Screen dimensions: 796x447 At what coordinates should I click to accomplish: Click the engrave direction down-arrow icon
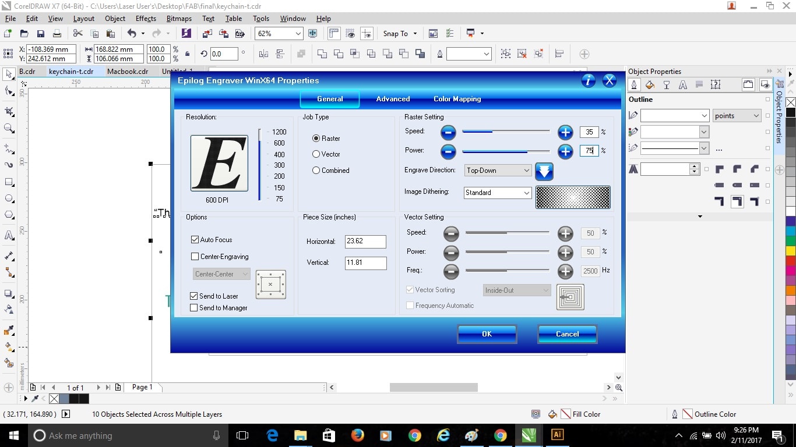coord(544,171)
